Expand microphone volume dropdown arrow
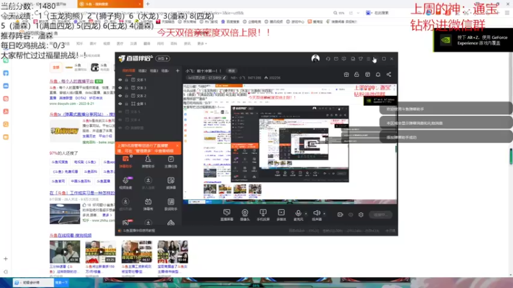 pos(306,214)
